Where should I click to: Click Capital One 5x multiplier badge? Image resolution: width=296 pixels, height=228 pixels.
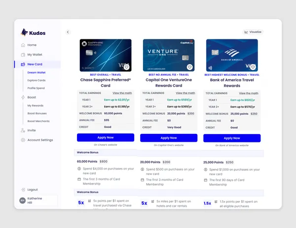[x=144, y=203]
